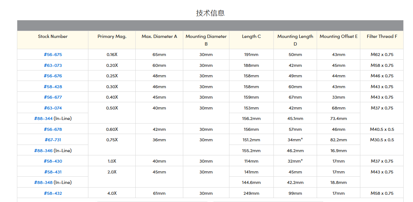The width and height of the screenshot is (413, 202).
Task: Go to the #88-346 In-Line product
Action: point(43,151)
